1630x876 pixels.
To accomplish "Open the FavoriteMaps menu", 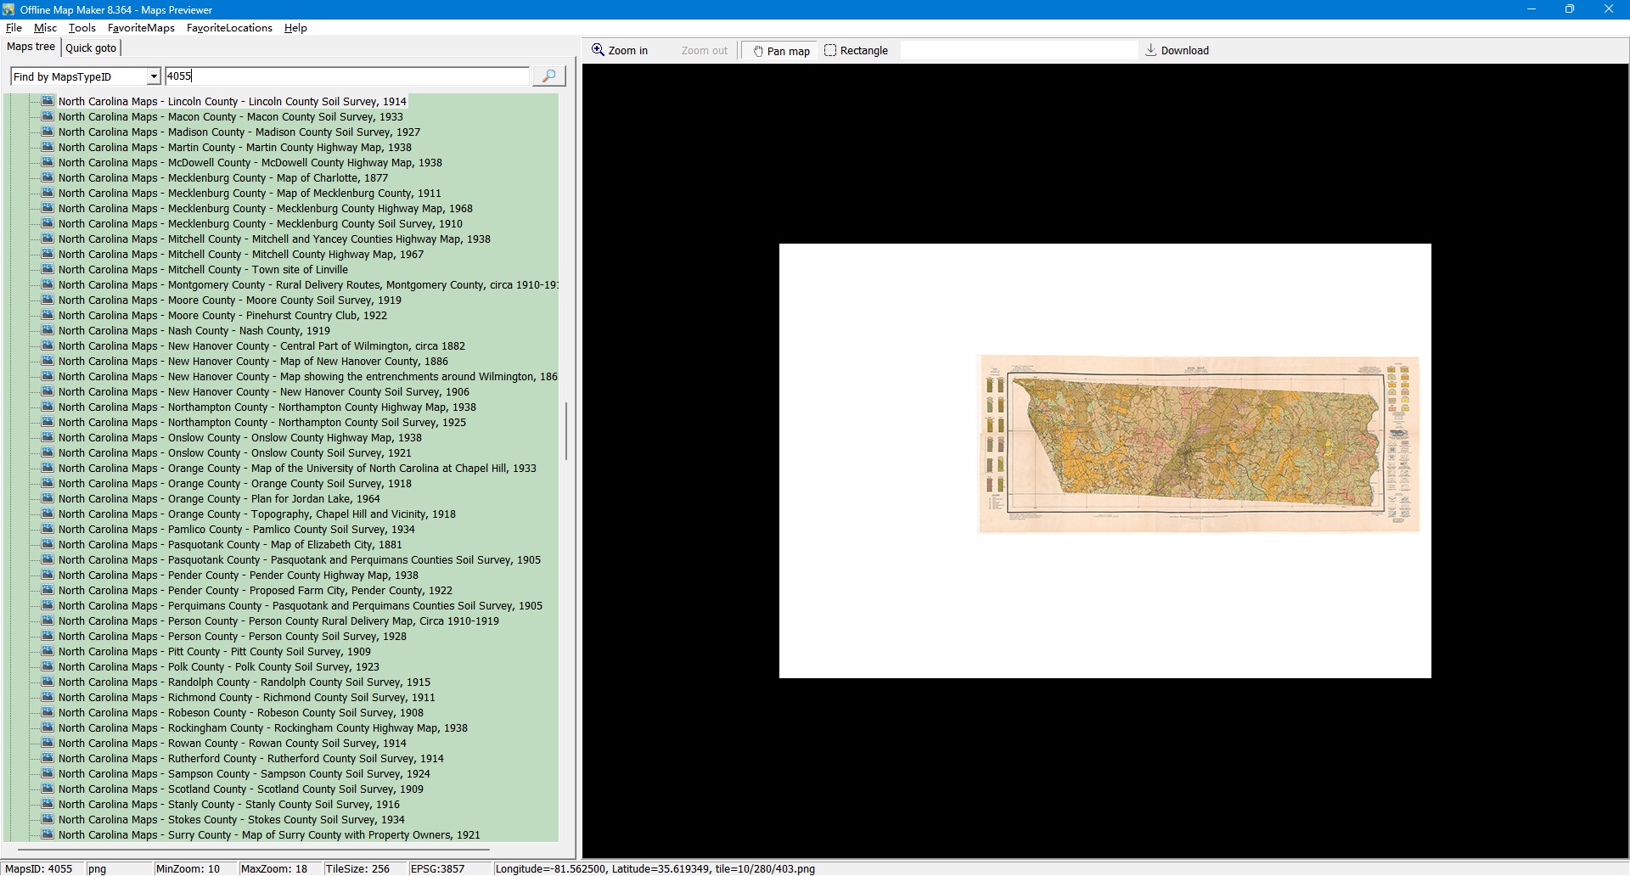I will 141,28.
